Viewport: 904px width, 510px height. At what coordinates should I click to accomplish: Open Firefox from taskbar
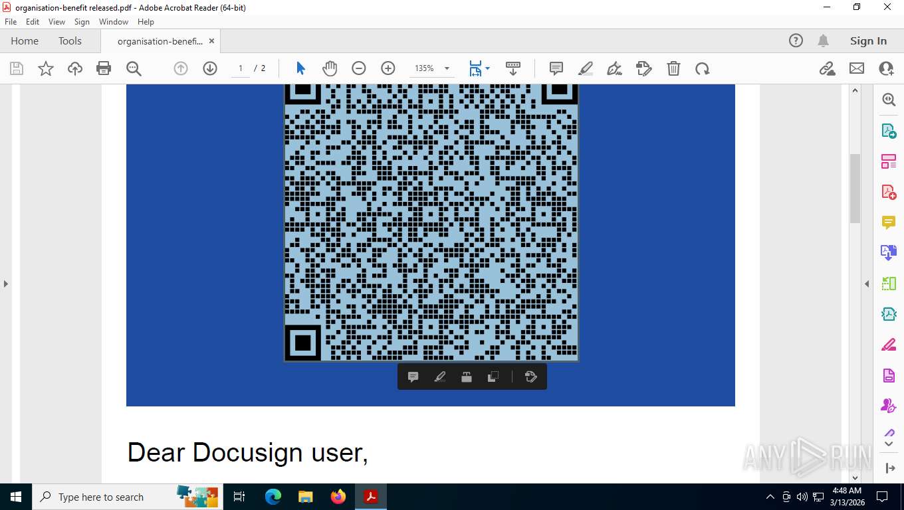point(338,497)
